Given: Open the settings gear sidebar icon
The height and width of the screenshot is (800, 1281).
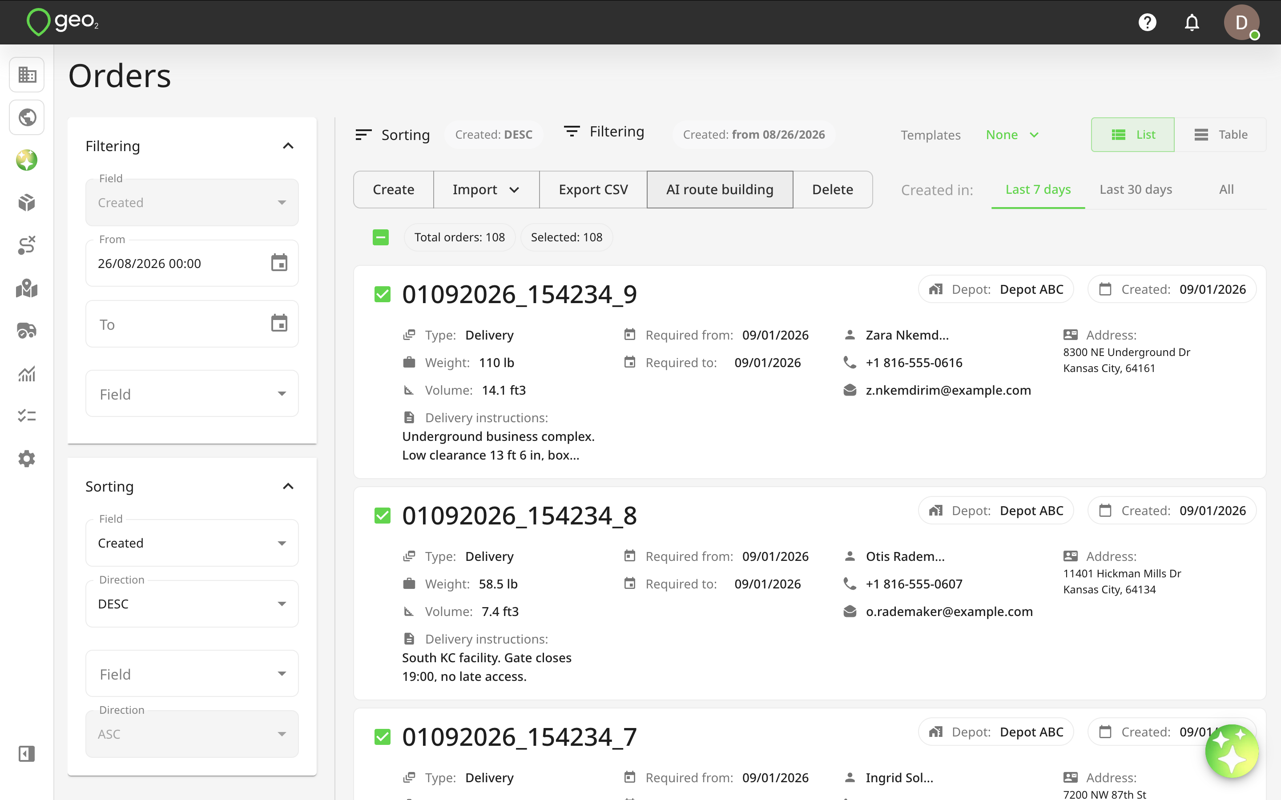Looking at the screenshot, I should 27,459.
